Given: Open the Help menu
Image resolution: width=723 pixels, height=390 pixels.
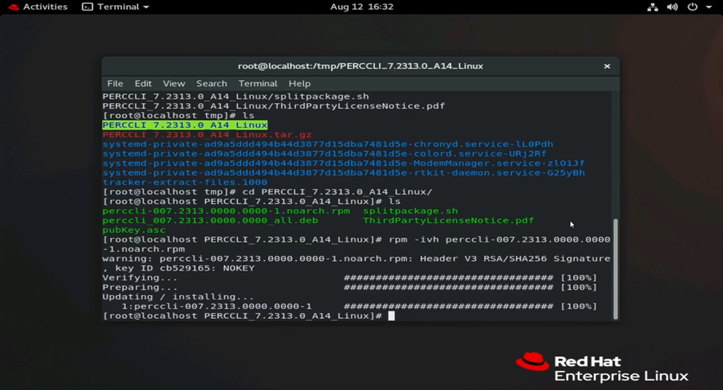Looking at the screenshot, I should [300, 84].
